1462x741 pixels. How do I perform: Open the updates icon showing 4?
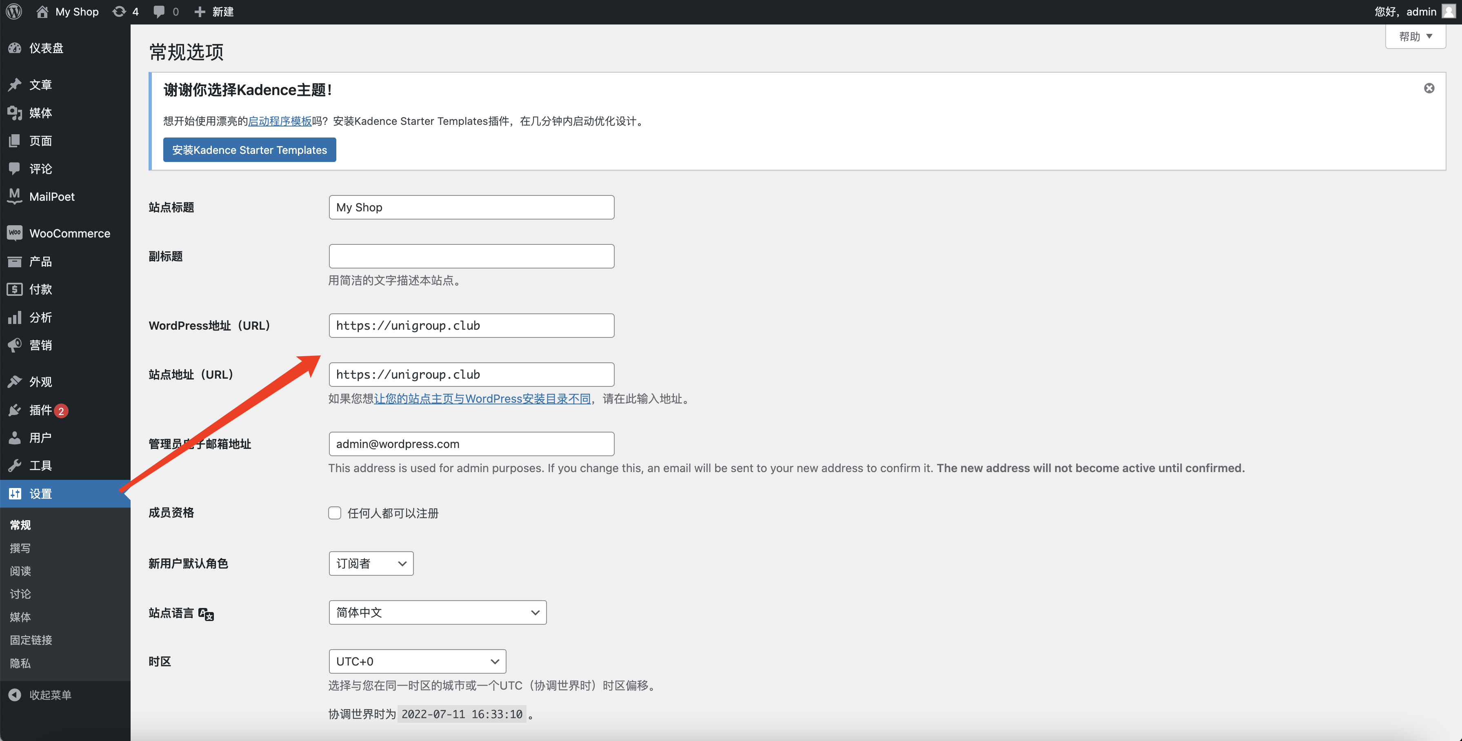coord(125,11)
